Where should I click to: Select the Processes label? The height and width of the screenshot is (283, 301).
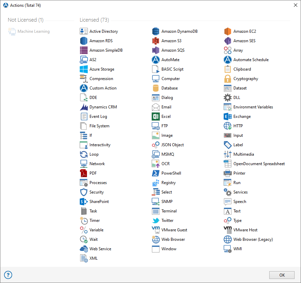98,182
